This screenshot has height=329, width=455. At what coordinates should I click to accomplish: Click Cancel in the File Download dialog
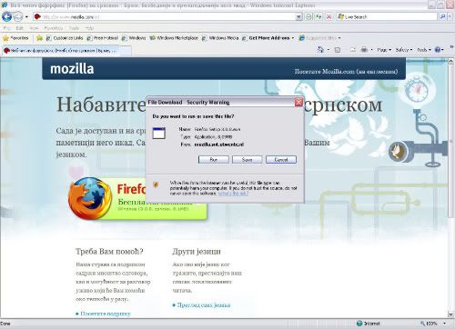[281, 160]
